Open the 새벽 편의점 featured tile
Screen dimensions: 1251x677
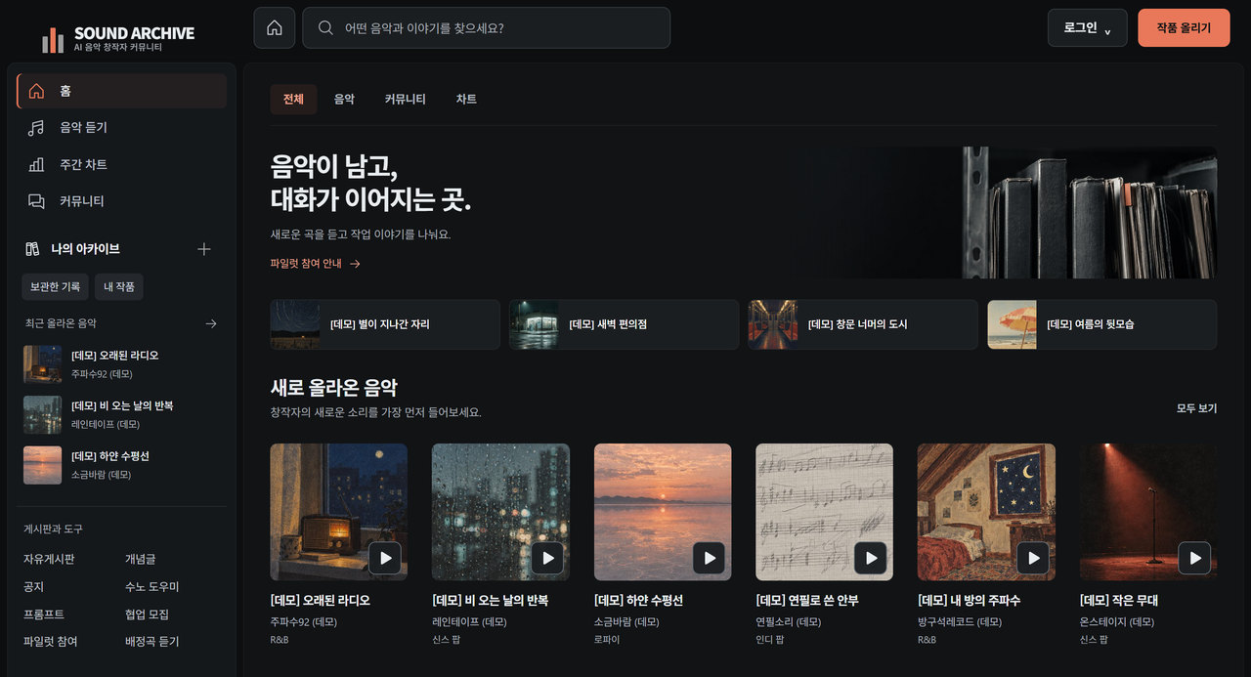pyautogui.click(x=624, y=324)
